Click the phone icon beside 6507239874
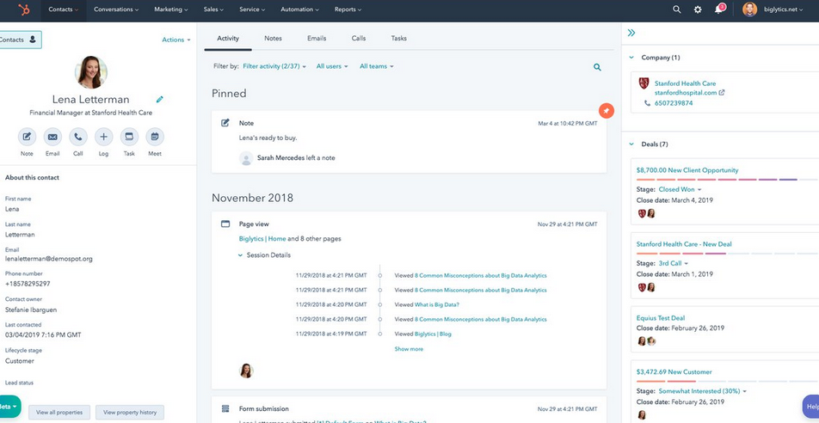 (x=648, y=103)
